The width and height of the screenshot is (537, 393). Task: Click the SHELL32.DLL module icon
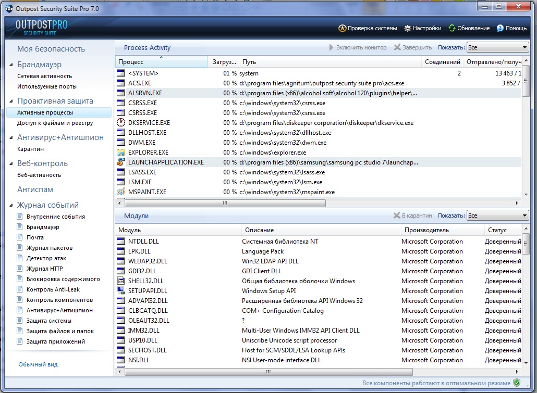coord(121,281)
